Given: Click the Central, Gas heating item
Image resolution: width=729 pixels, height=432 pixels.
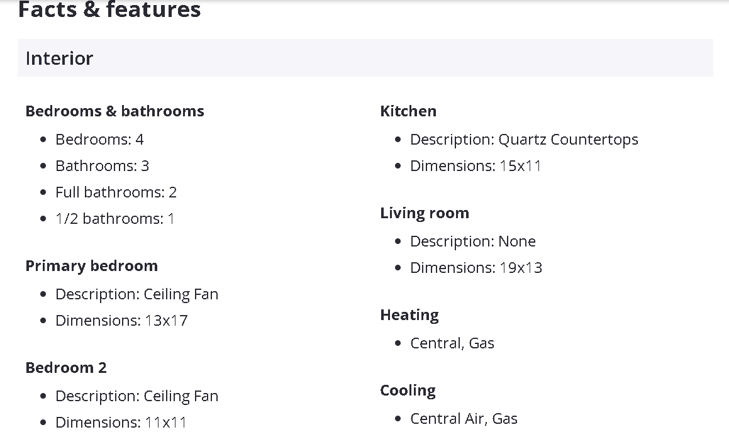Looking at the screenshot, I should click(x=452, y=343).
